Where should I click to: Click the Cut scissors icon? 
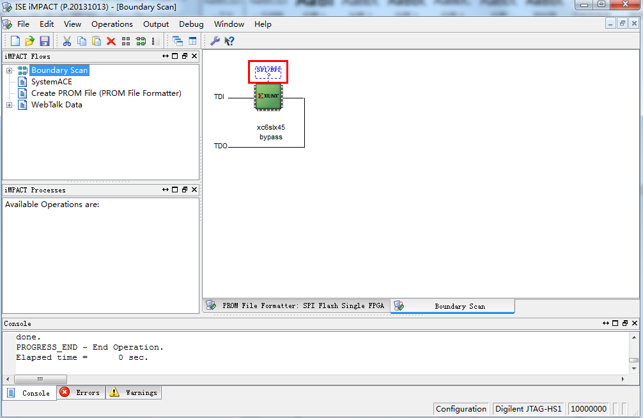pyautogui.click(x=67, y=41)
